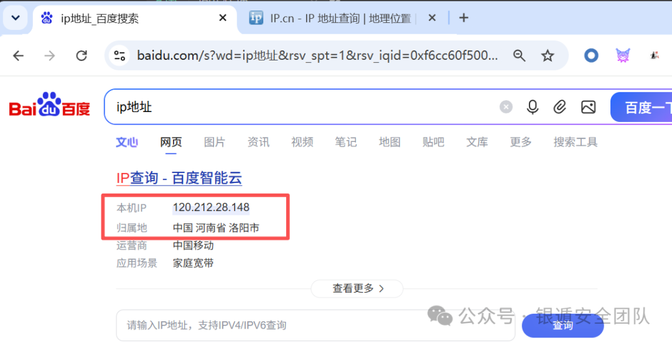Select the 网页 results tab

click(x=171, y=142)
